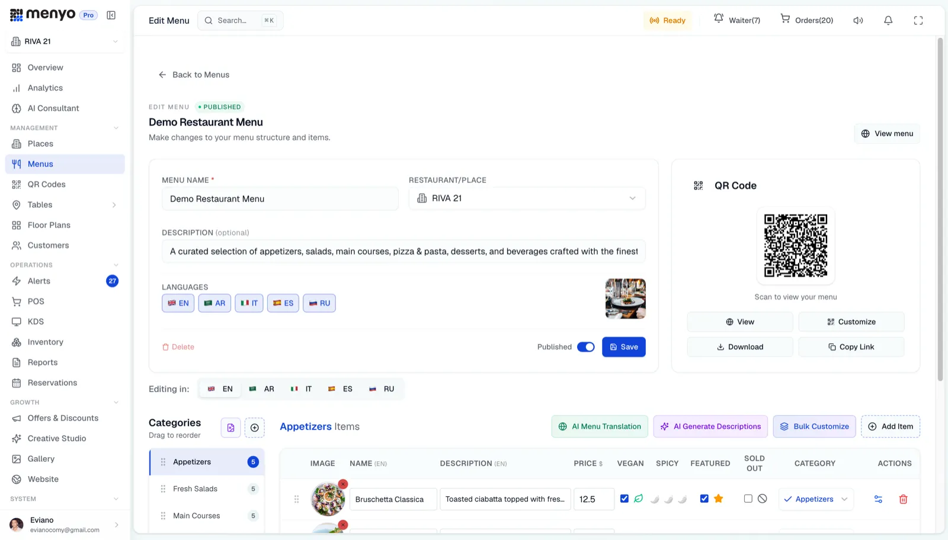
Task: Open Bruschetta category Appetizers dropdown
Action: click(x=816, y=499)
